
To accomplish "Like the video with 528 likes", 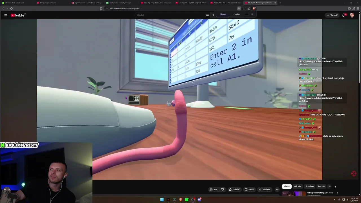I will [x=213, y=189].
